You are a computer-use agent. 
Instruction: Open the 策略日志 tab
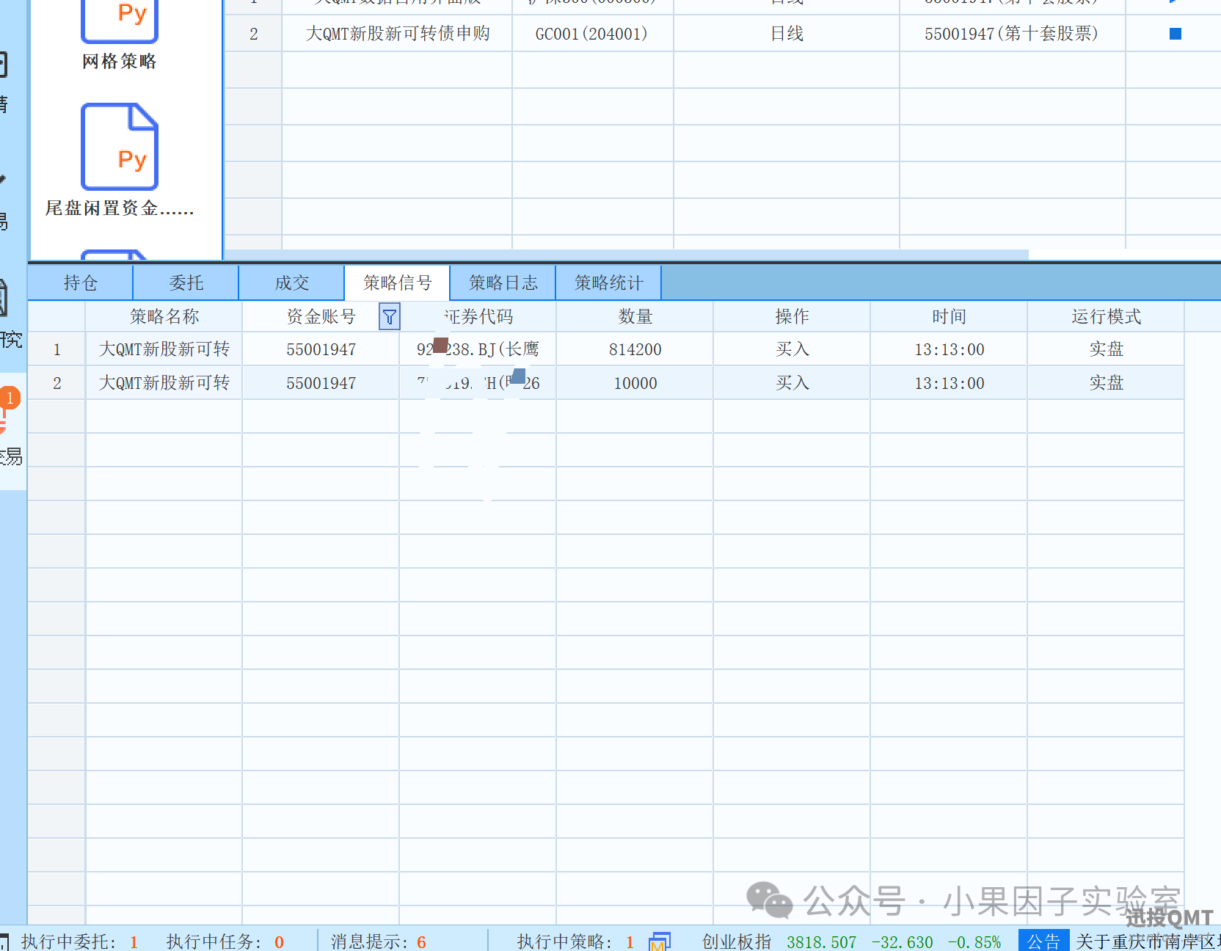click(x=503, y=283)
